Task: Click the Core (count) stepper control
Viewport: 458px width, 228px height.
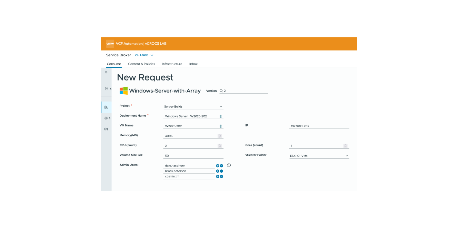Action: 345,146
